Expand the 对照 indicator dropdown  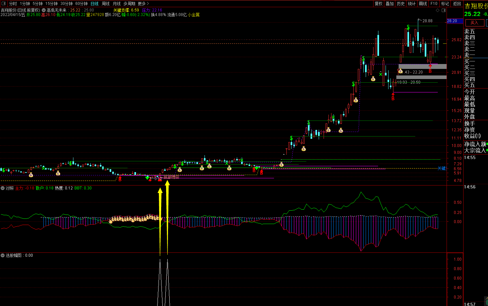coord(3,188)
